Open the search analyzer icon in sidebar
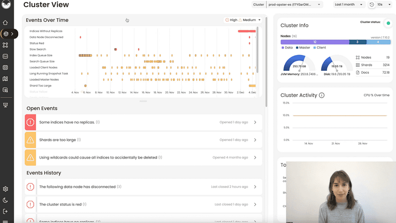 tap(5, 90)
